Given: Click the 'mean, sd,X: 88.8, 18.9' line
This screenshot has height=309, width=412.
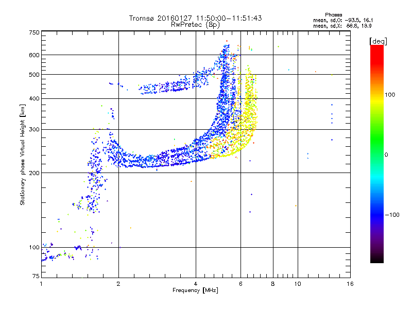Looking at the screenshot, I should pyautogui.click(x=342, y=26).
